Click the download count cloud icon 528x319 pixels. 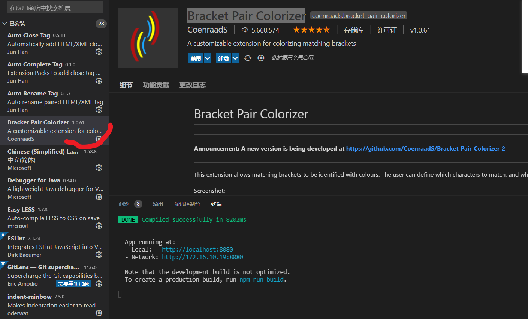pyautogui.click(x=245, y=30)
